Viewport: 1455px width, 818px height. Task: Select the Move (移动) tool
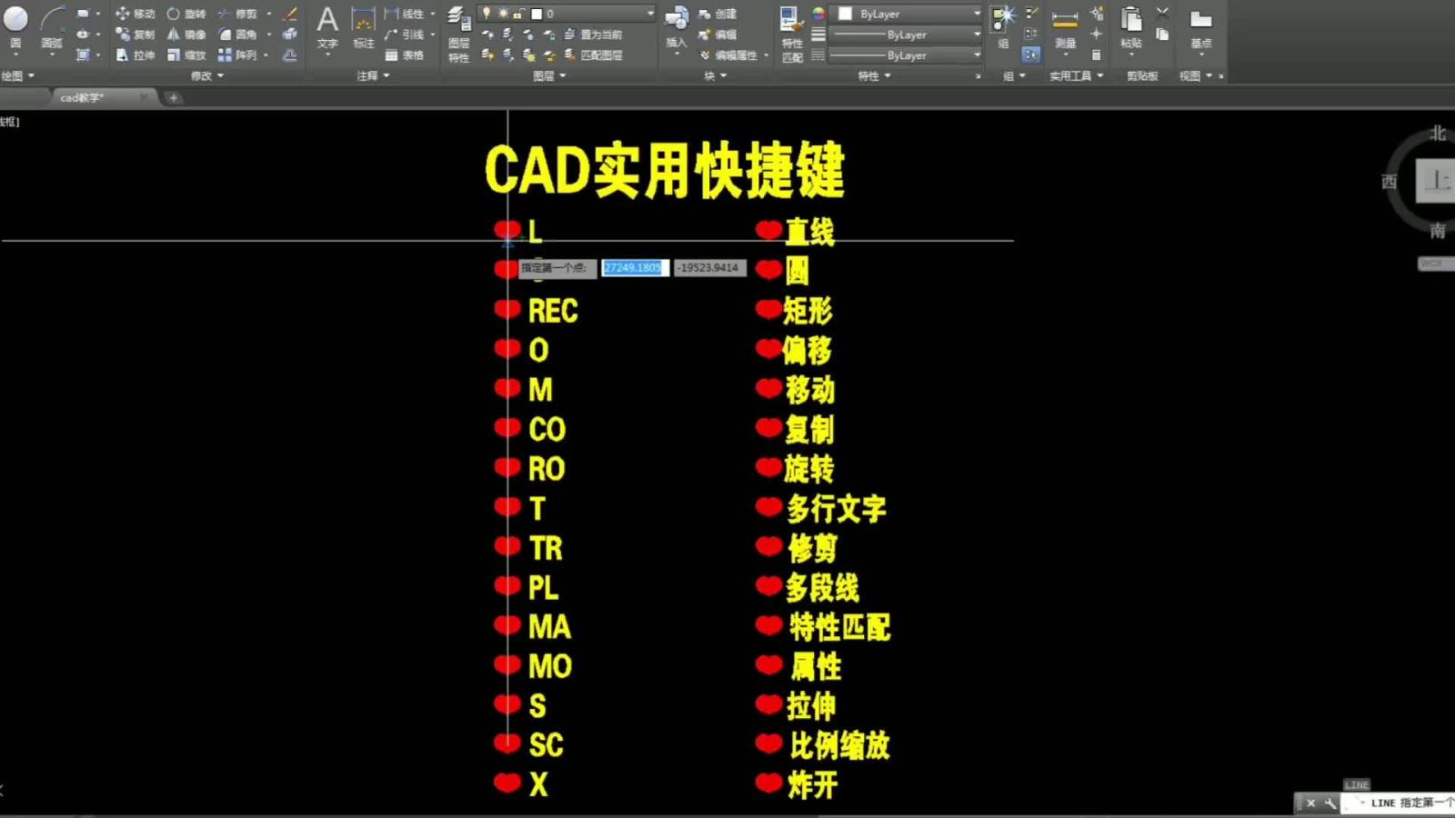coord(135,14)
